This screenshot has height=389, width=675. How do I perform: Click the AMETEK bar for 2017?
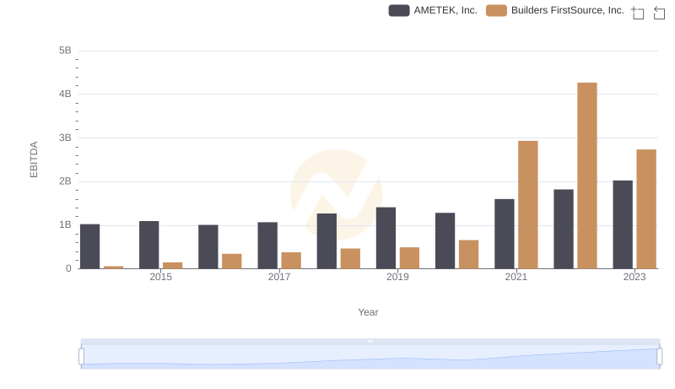(267, 246)
